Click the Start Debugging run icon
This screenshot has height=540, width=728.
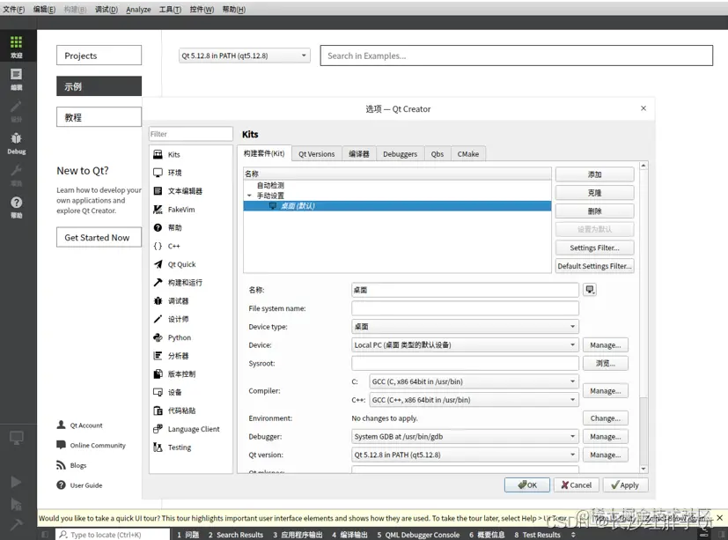point(16,504)
